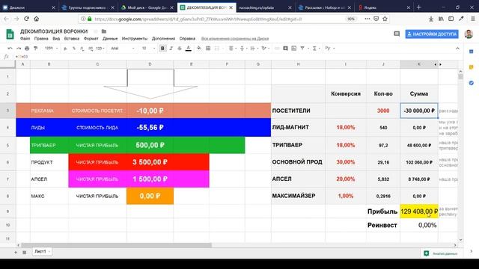The height and width of the screenshot is (269, 479).
Task: Open vertical align dropdown
Action: (242, 48)
